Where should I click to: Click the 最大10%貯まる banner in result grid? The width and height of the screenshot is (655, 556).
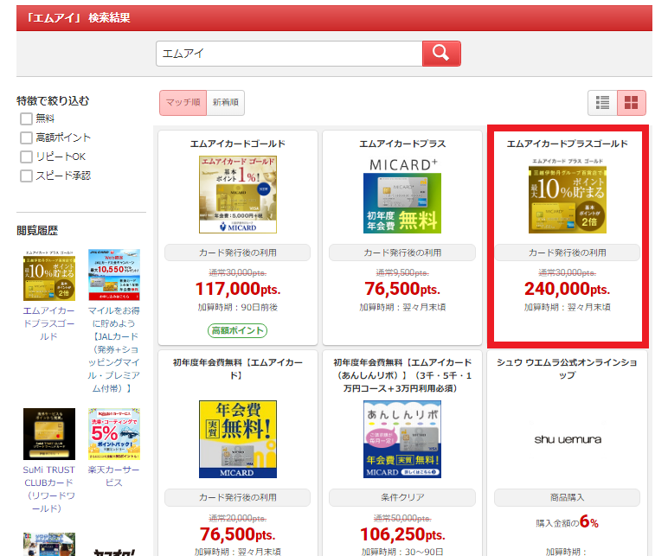[x=568, y=195]
